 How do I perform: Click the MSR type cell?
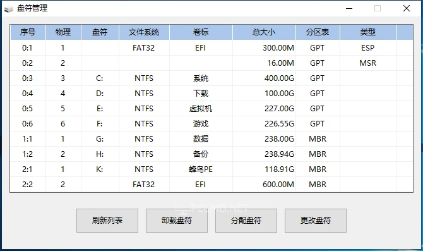click(367, 63)
